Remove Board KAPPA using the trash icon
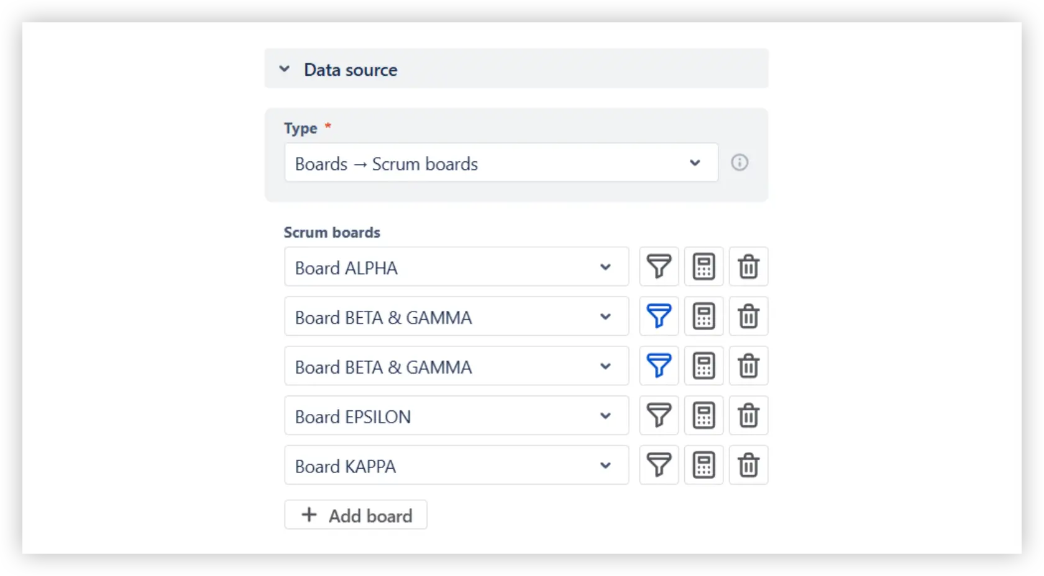 pos(748,465)
